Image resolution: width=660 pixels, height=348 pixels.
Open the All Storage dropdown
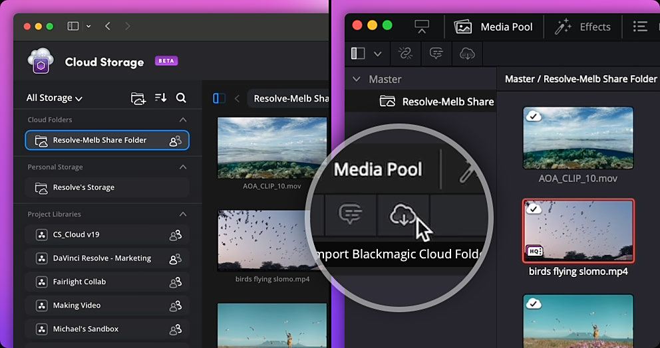[x=55, y=98]
